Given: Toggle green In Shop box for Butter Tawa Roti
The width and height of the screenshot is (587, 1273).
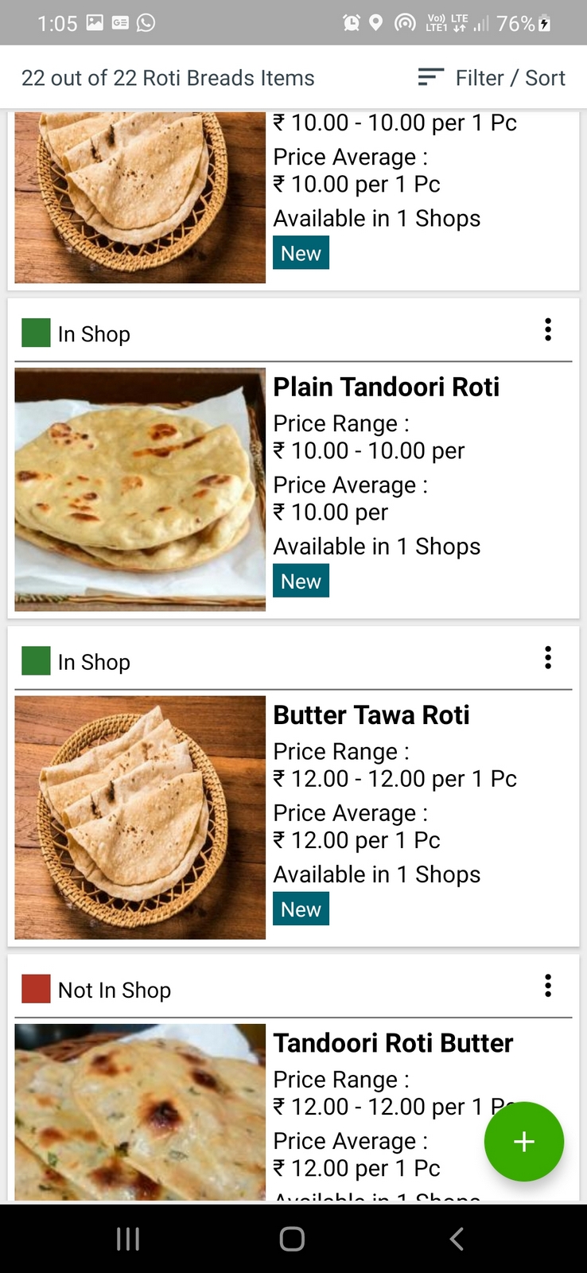Looking at the screenshot, I should coord(36,661).
